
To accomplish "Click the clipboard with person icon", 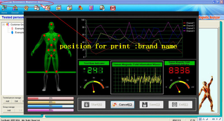I will [102, 8].
